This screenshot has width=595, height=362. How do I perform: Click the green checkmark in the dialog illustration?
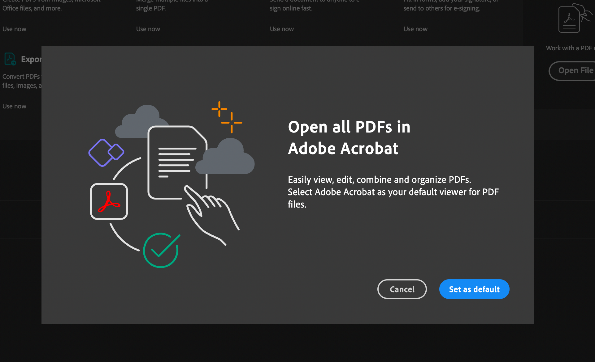tap(161, 250)
